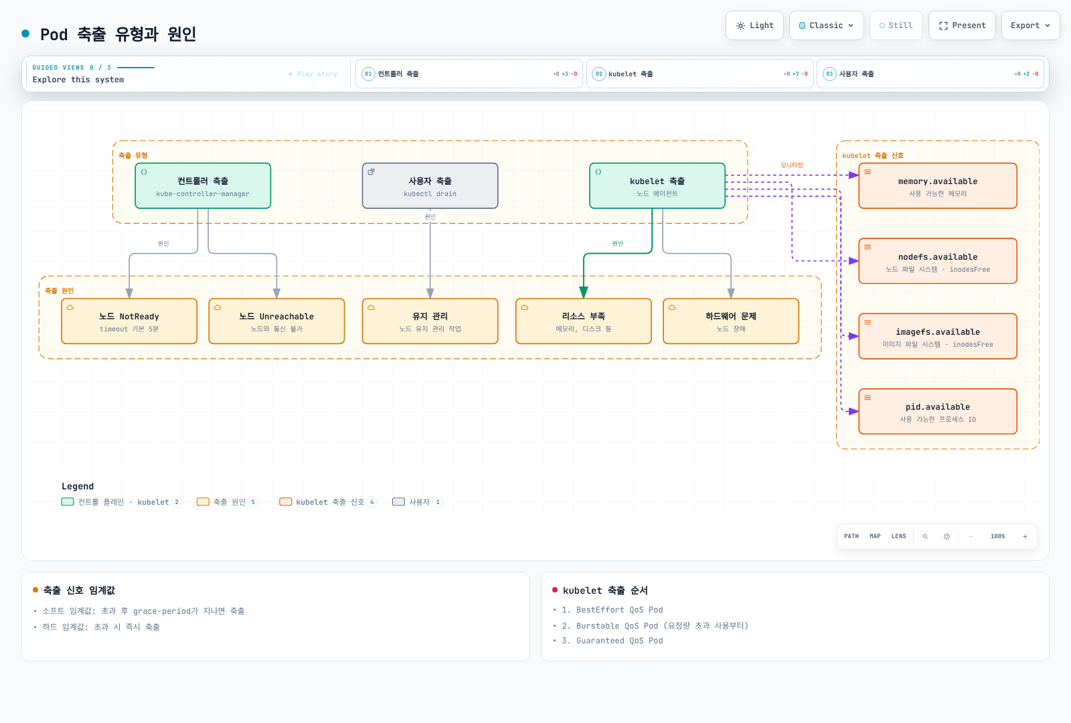The image size is (1071, 723).
Task: Toggle legend filter kubelet 축출 신호
Action: pos(328,502)
